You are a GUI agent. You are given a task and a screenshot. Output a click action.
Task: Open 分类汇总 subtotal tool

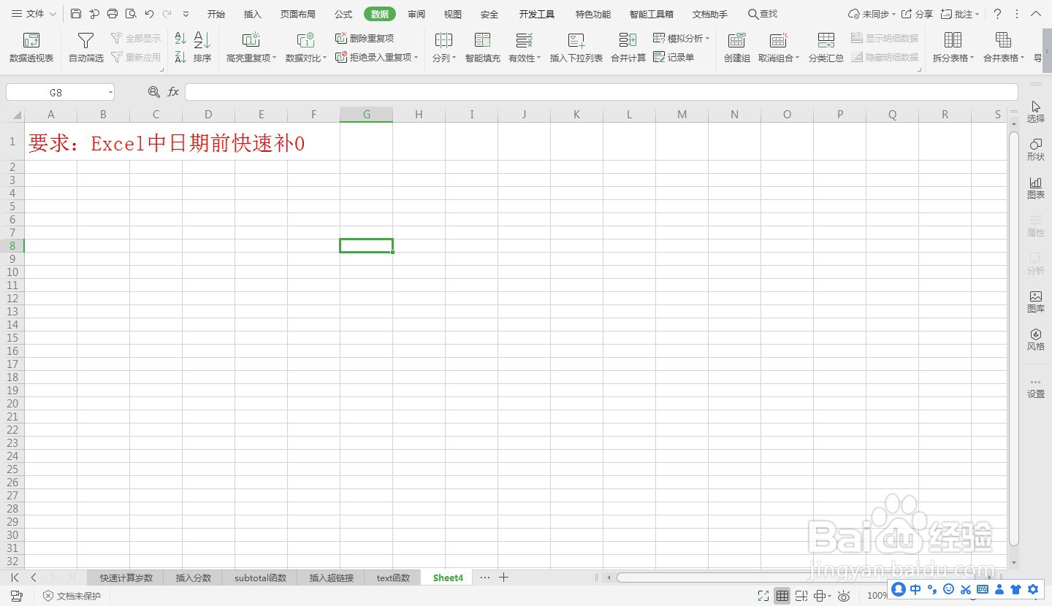826,47
